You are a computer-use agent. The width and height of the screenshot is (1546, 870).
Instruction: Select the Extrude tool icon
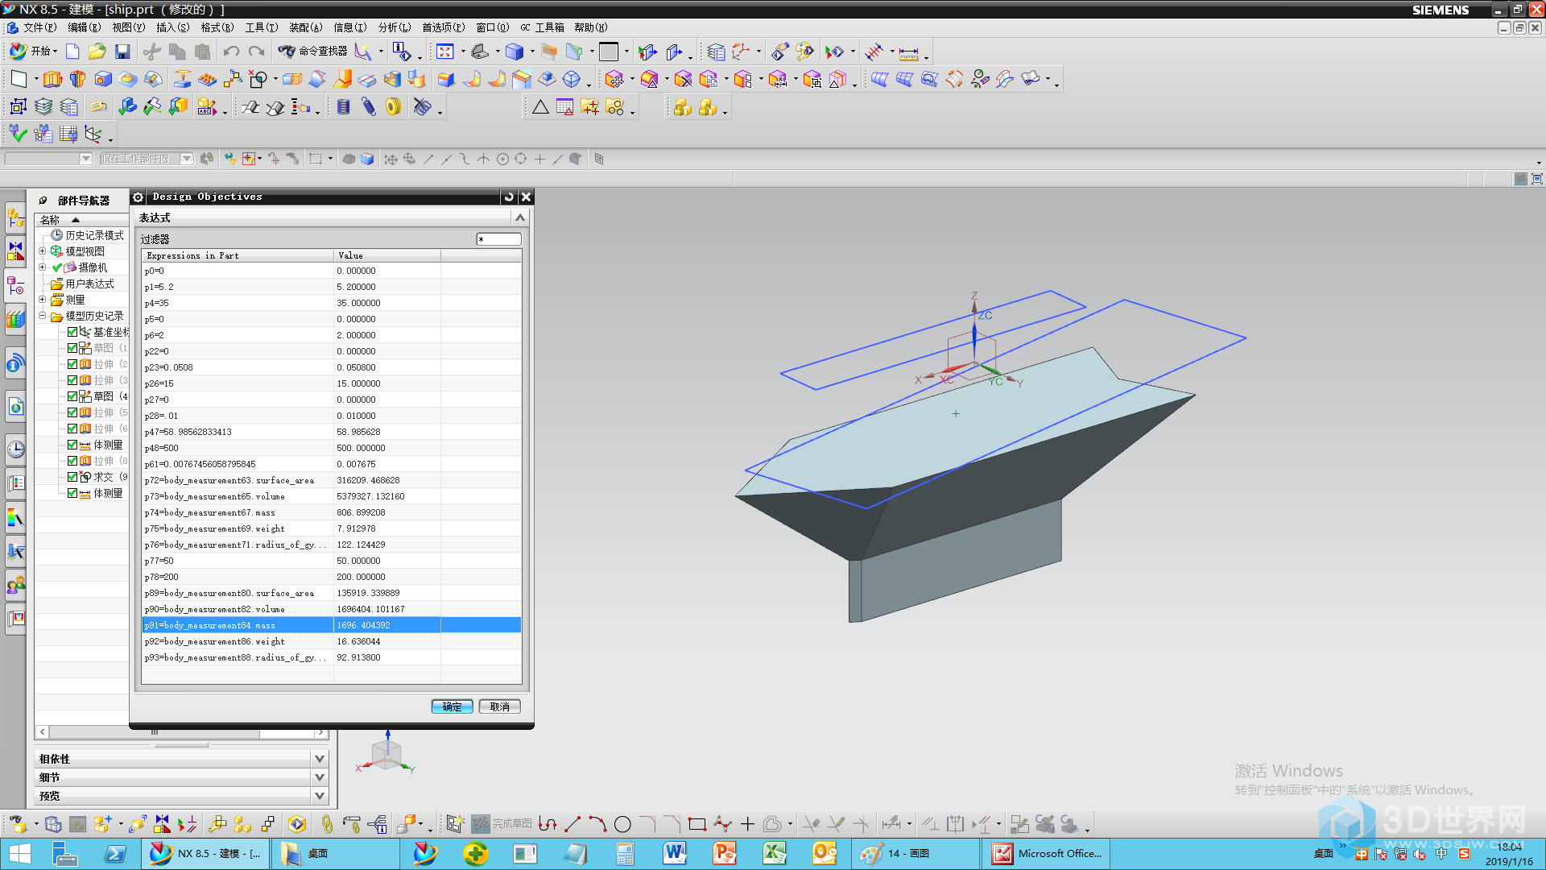click(x=52, y=79)
